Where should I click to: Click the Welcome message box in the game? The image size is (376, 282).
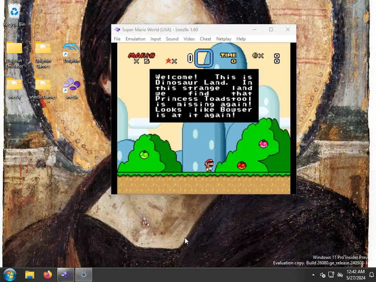point(204,96)
